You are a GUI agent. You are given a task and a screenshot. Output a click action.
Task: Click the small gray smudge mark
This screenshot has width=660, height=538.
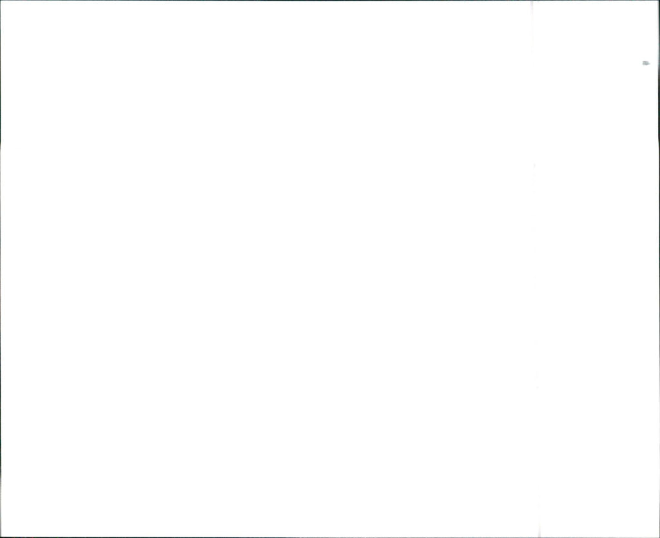[646, 64]
